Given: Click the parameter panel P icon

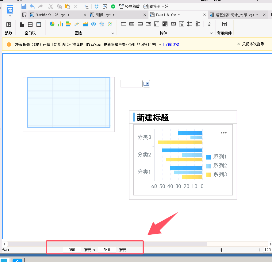Looking at the screenshot, I should click(9, 25).
